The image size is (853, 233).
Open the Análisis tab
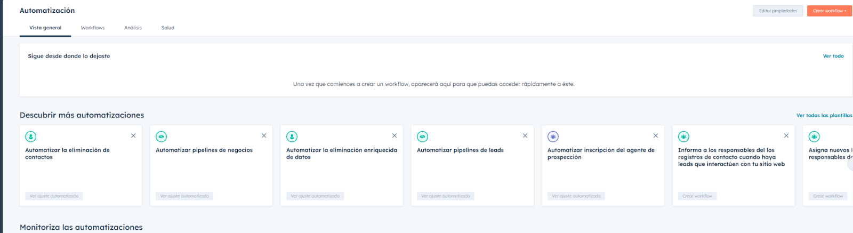coord(133,28)
